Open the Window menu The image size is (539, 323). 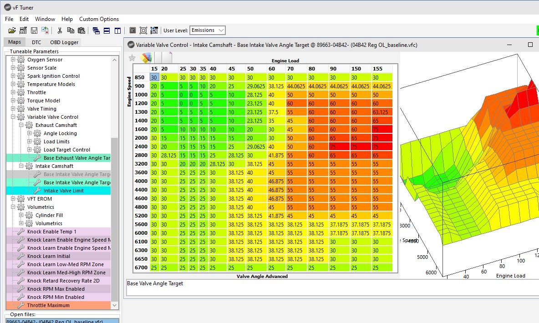point(45,19)
